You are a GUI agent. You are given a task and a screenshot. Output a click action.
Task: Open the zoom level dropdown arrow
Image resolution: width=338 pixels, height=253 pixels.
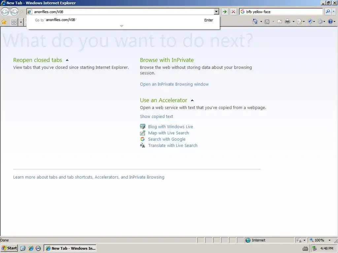(x=329, y=240)
